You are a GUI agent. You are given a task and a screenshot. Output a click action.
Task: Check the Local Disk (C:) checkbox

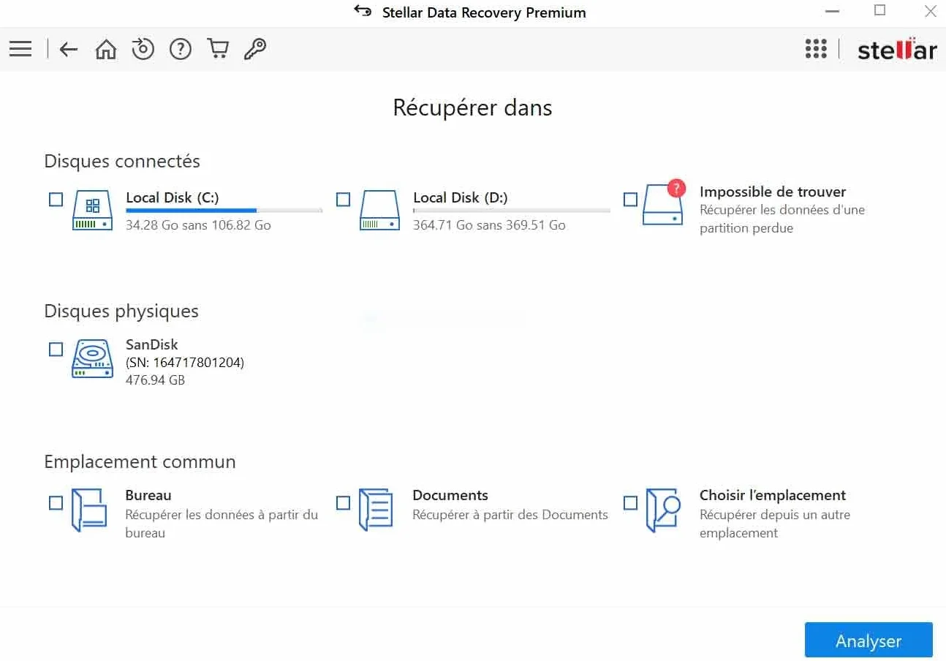coord(56,199)
